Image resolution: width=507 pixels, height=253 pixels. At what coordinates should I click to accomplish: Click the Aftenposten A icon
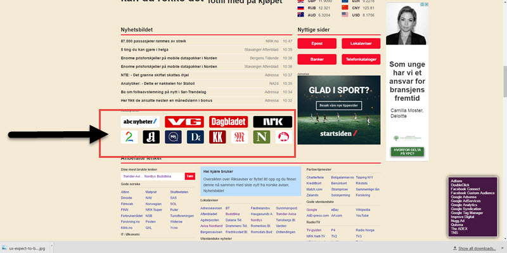(x=151, y=137)
